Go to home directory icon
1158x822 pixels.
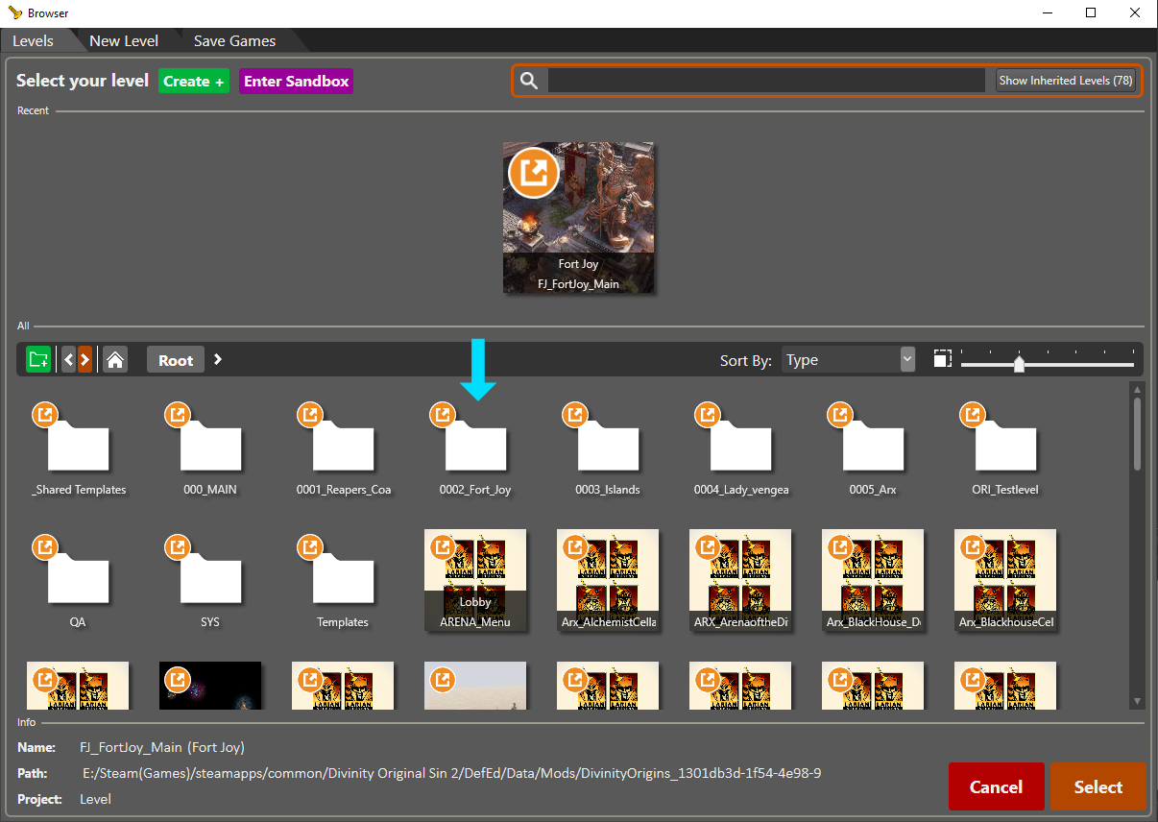pyautogui.click(x=115, y=360)
